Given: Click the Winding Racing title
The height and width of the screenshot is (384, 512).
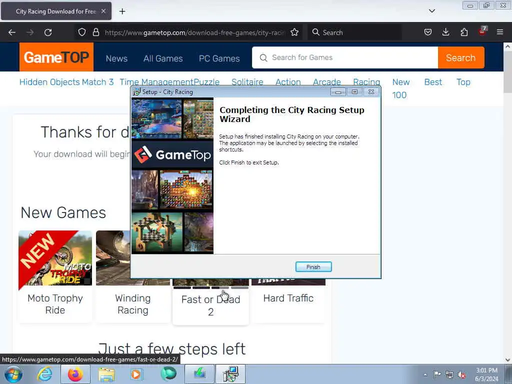Looking at the screenshot, I should point(133,304).
